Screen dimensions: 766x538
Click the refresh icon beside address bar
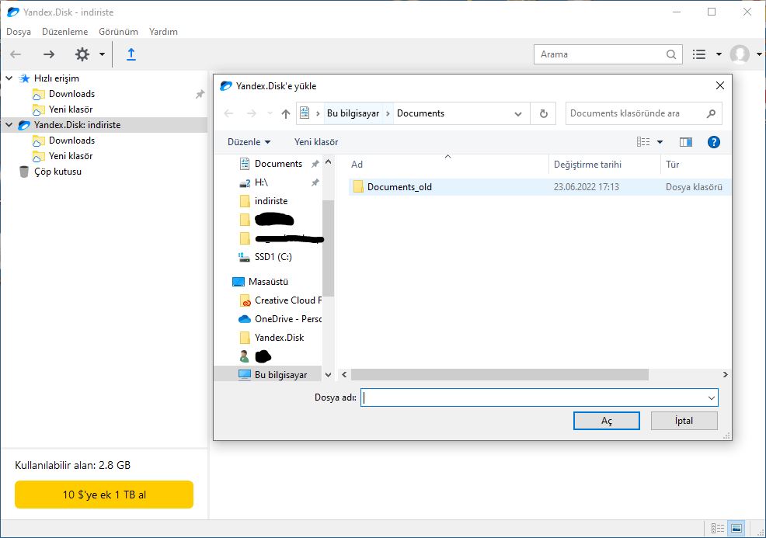pyautogui.click(x=543, y=114)
